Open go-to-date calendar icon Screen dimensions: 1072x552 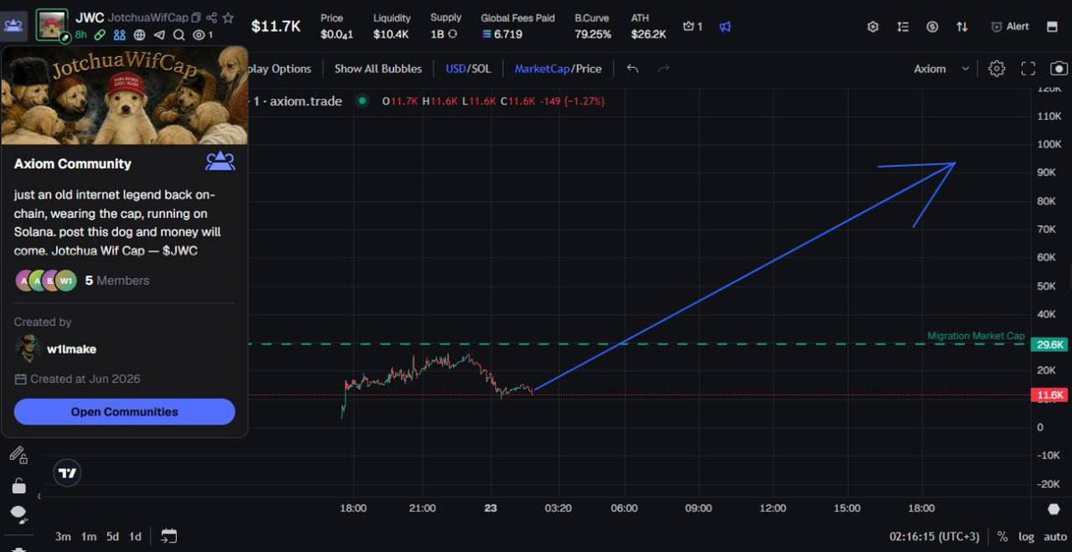(x=169, y=537)
